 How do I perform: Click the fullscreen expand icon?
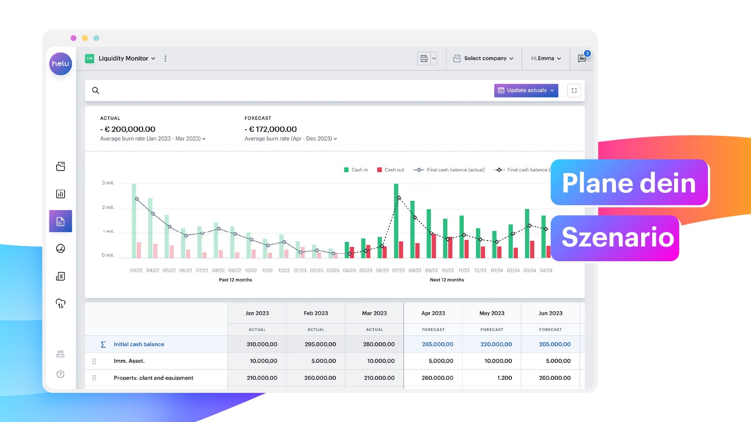(574, 90)
